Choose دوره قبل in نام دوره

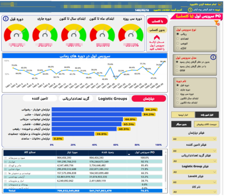(x=178, y=85)
